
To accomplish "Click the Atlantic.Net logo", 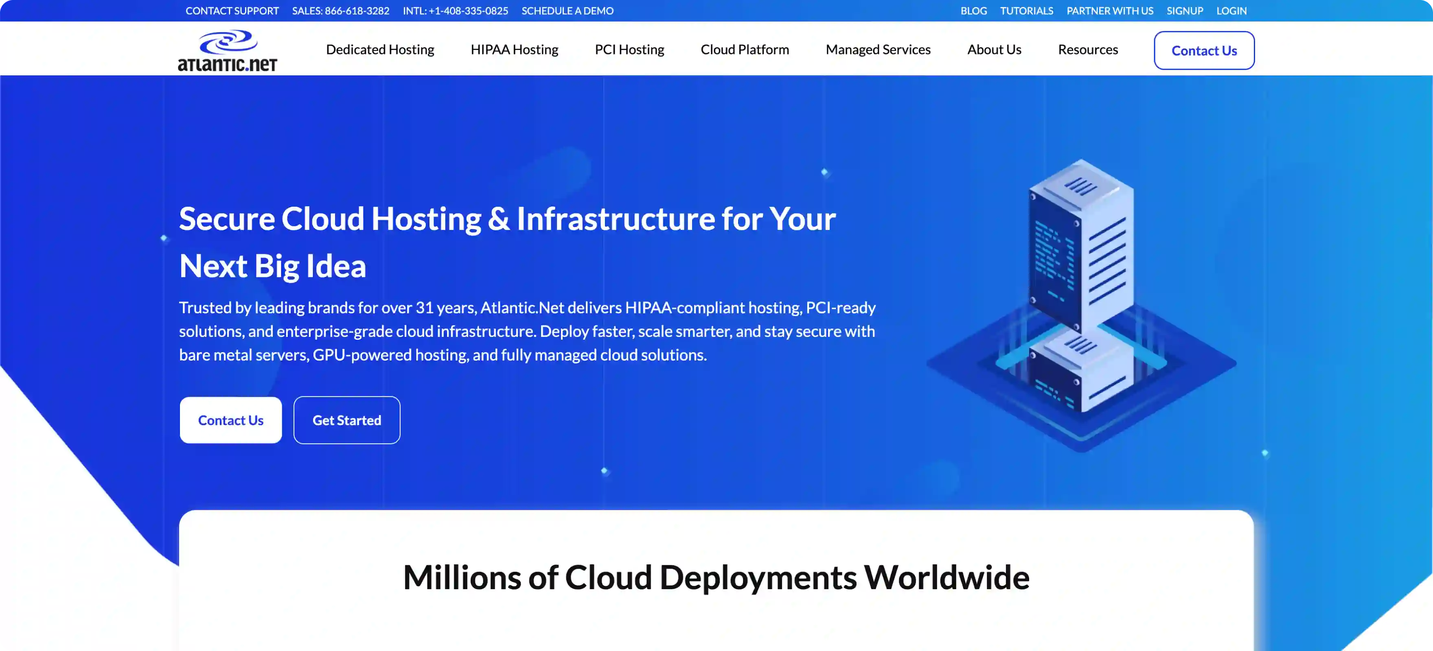I will click(227, 50).
